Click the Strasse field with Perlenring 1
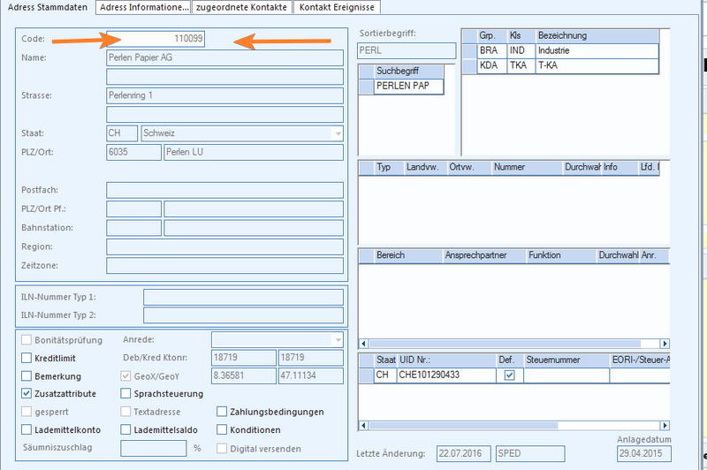 224,95
